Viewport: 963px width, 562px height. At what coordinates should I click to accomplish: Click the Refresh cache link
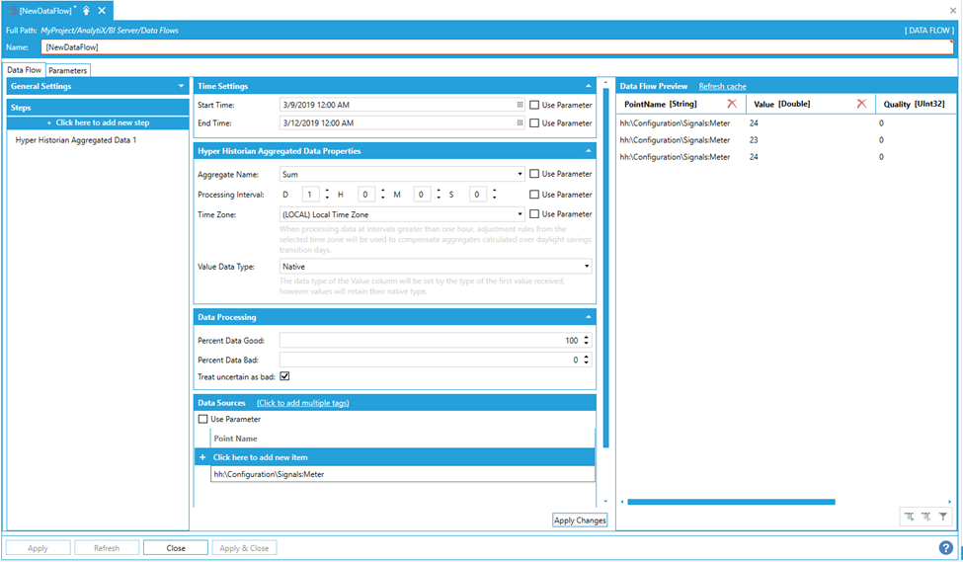[x=722, y=86]
